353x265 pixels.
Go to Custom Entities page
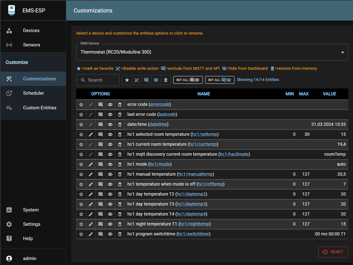[x=40, y=108]
